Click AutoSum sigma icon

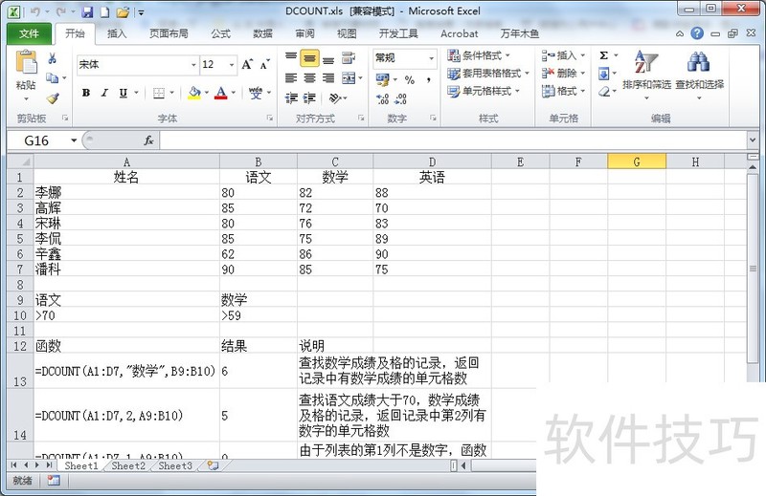604,55
